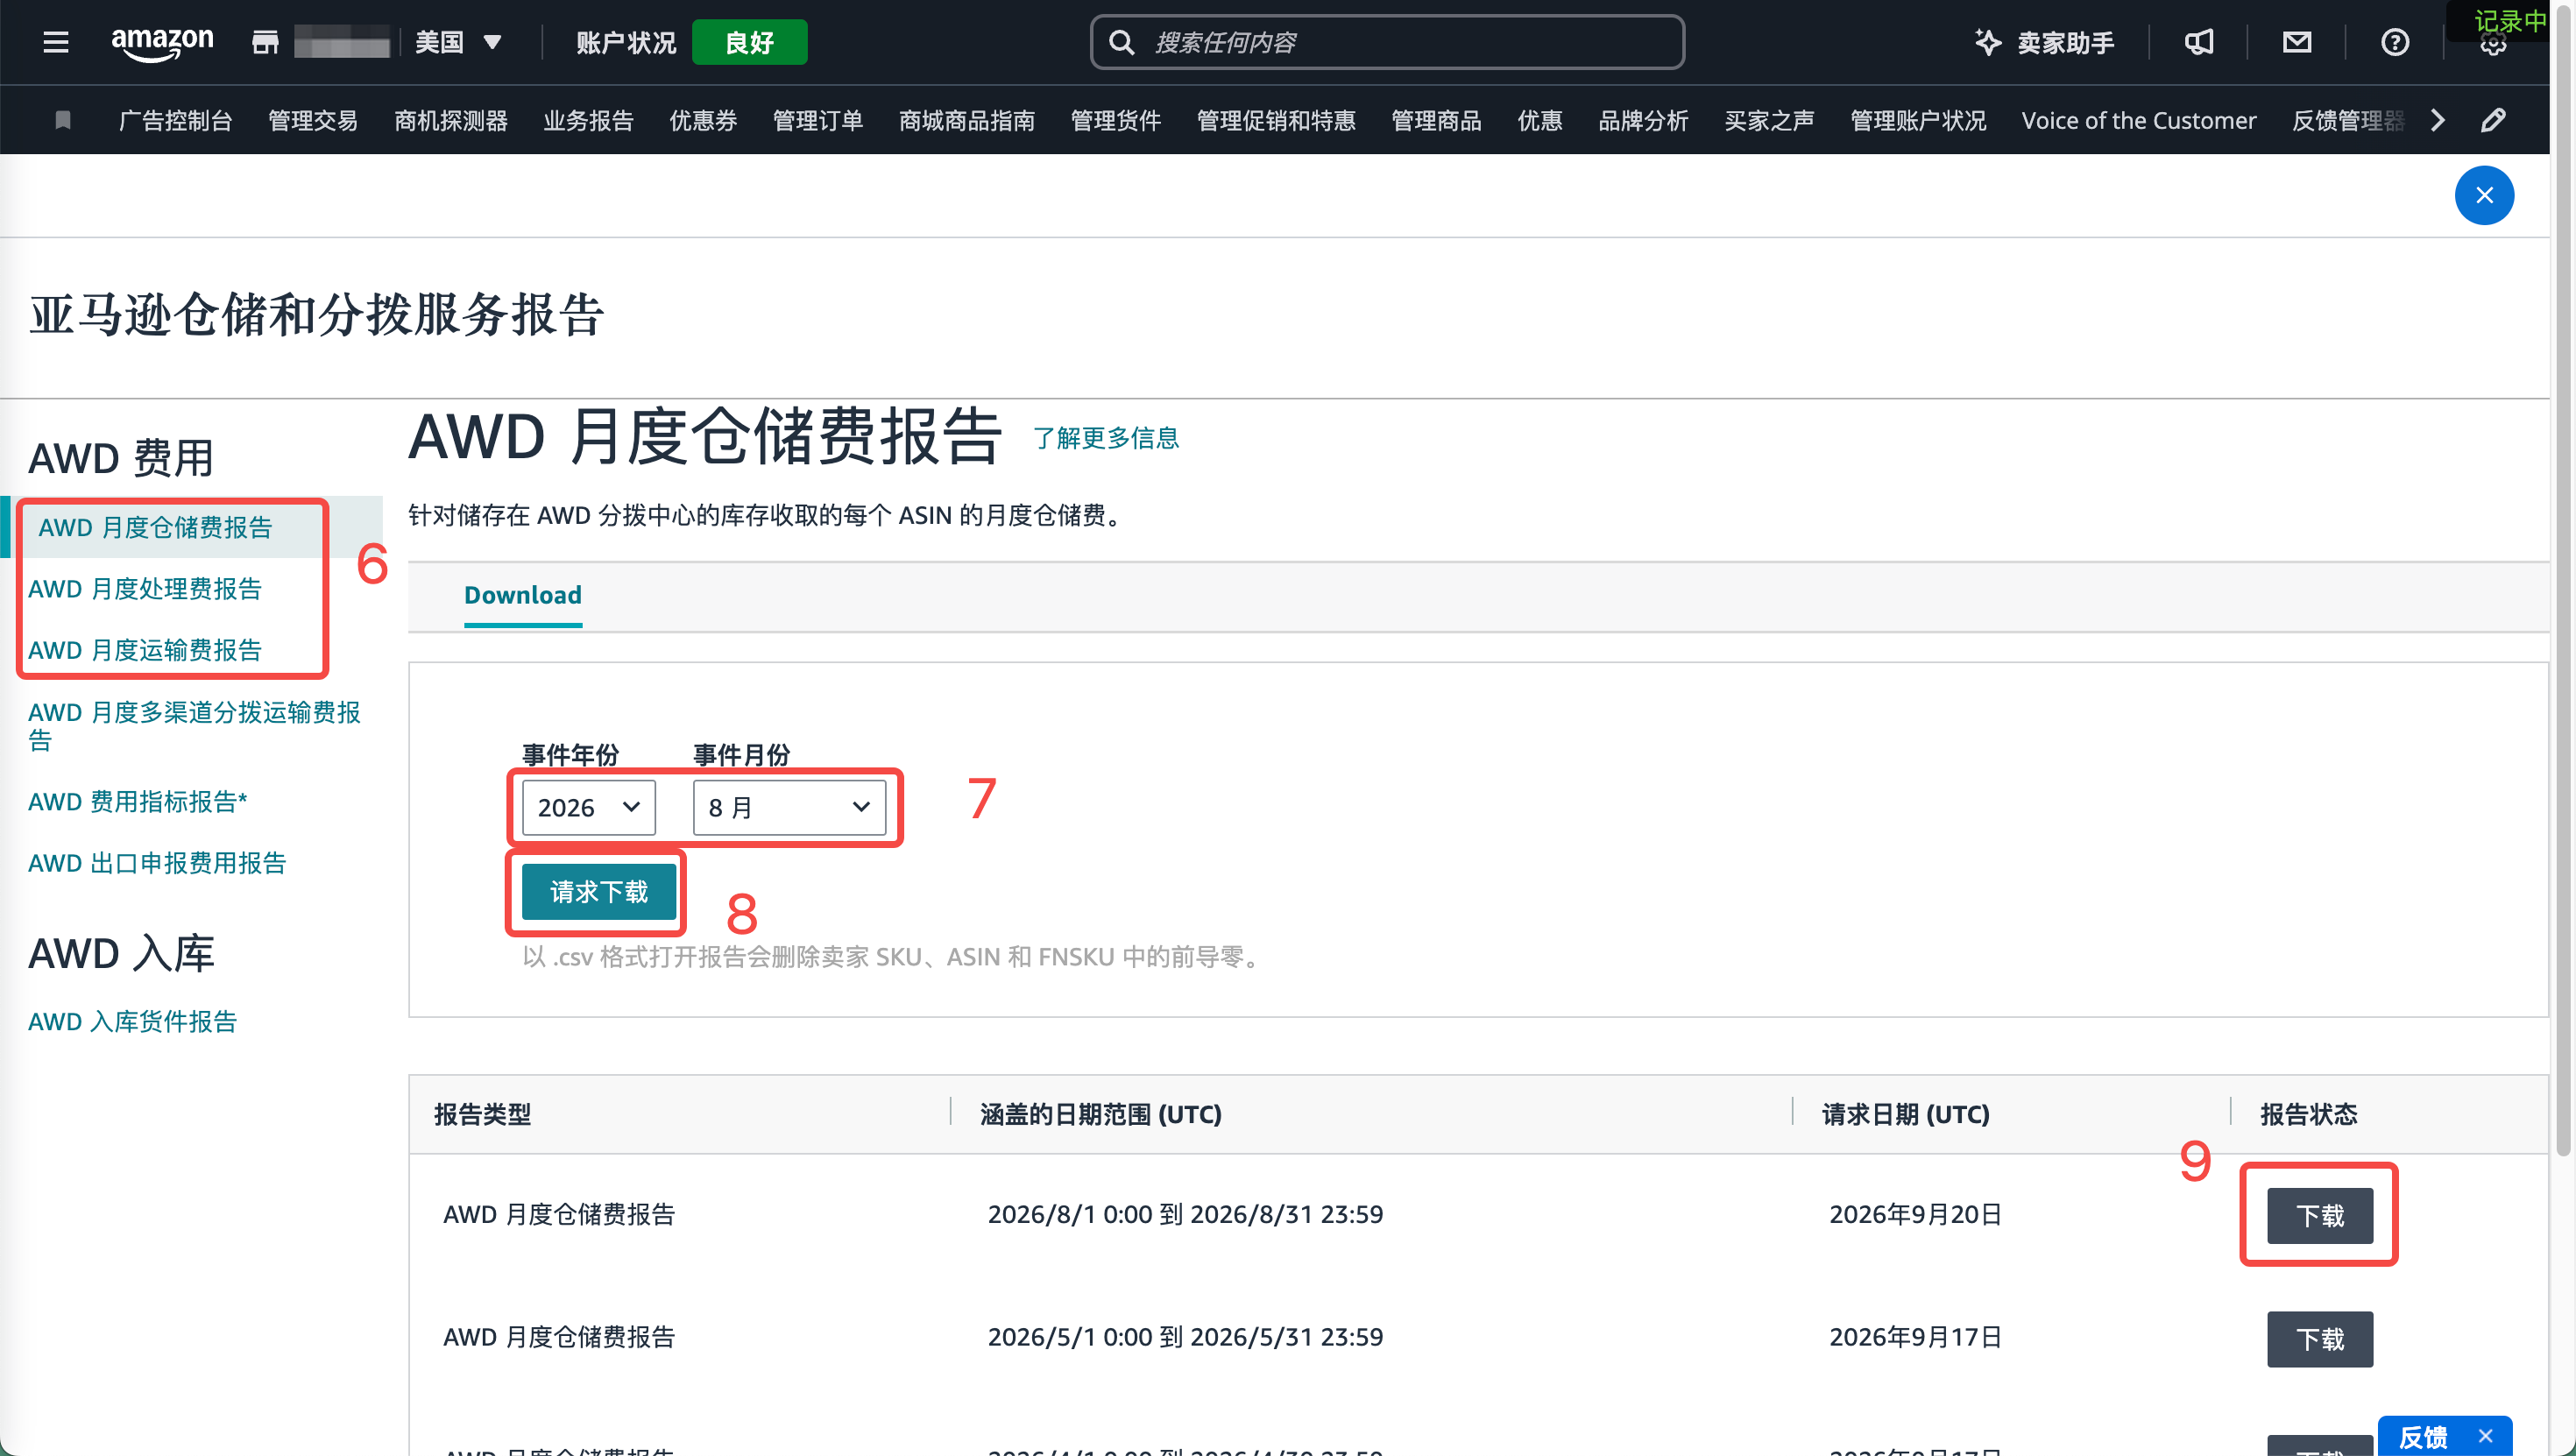Open the hamburger main menu
This screenshot has height=1456, width=2576.
[56, 42]
